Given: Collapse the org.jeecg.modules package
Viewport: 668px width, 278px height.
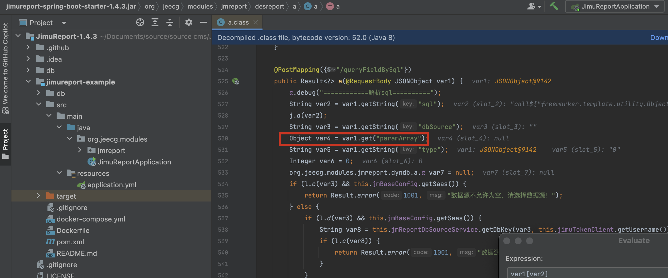Looking at the screenshot, I should (69, 139).
